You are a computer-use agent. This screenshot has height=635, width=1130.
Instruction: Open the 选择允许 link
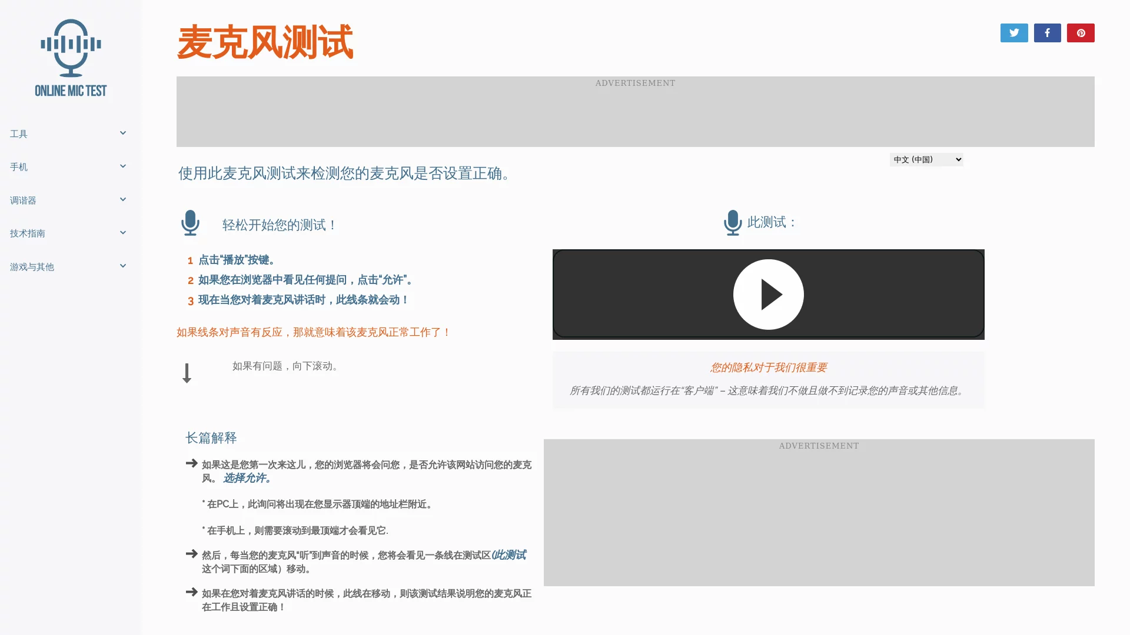(x=245, y=478)
